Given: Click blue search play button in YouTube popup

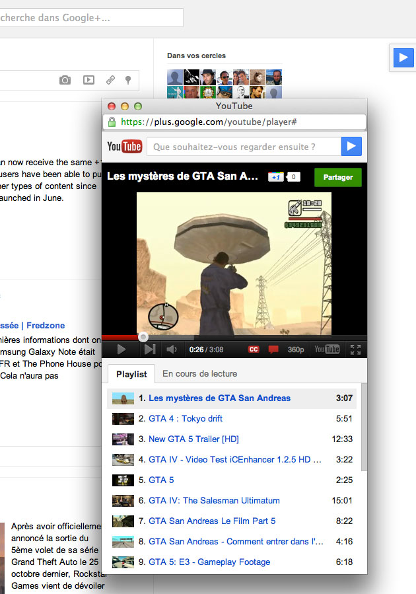Looking at the screenshot, I should point(351,146).
